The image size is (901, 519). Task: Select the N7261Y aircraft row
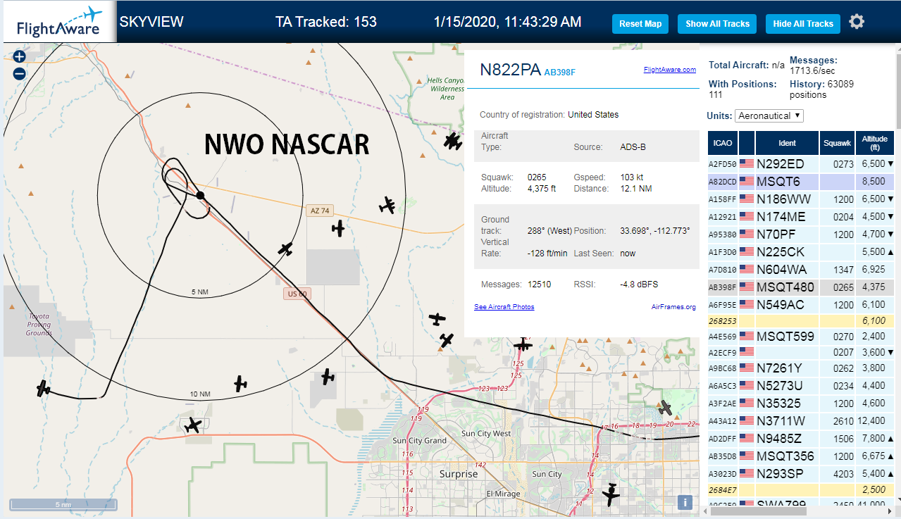click(801, 368)
